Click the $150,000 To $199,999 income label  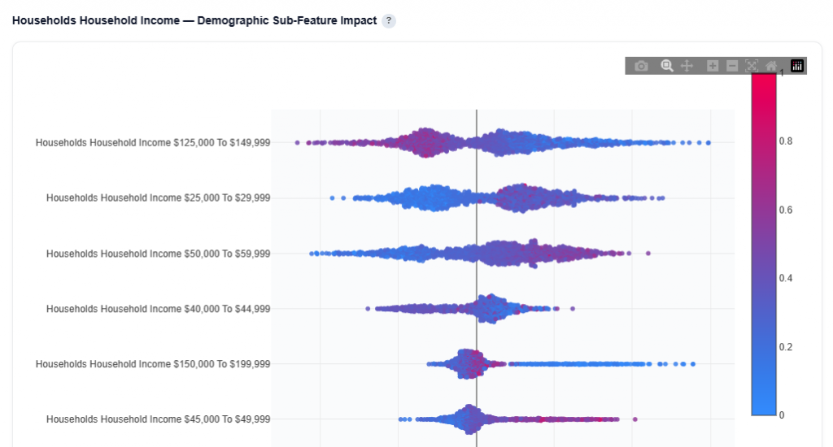point(153,364)
